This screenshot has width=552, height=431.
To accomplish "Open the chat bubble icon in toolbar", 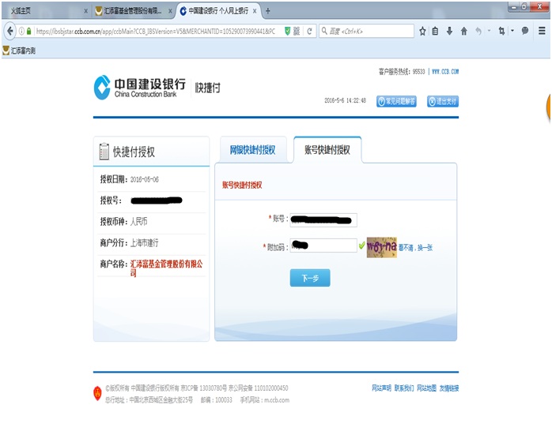I will coord(524,32).
